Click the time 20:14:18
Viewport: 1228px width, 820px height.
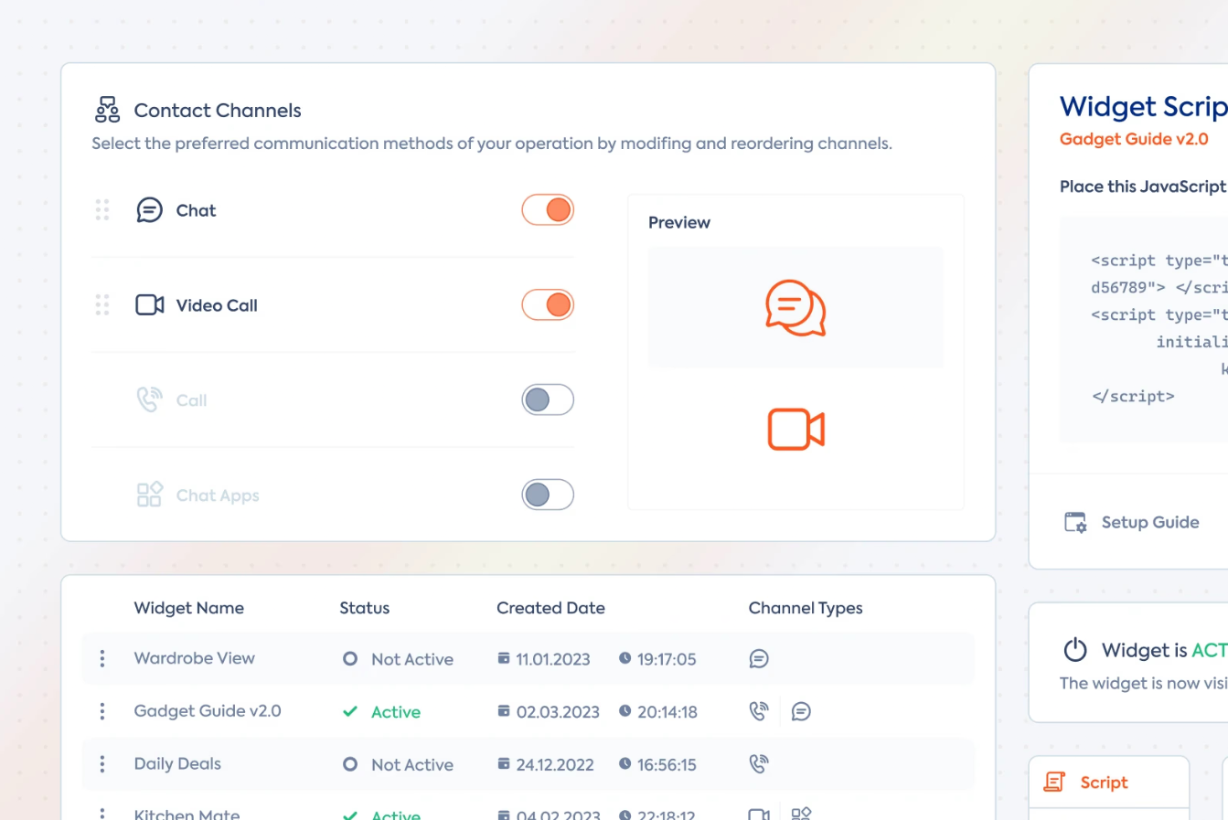click(667, 712)
